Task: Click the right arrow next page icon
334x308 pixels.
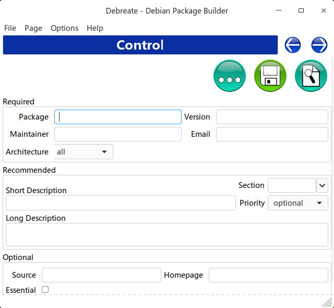Action: (319, 45)
